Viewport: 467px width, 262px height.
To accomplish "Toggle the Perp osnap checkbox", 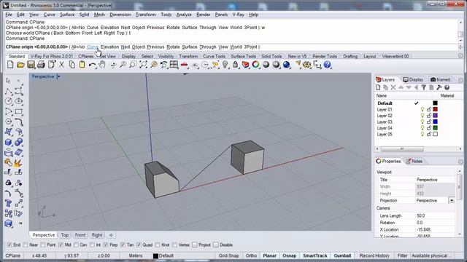I will [x=106, y=245].
